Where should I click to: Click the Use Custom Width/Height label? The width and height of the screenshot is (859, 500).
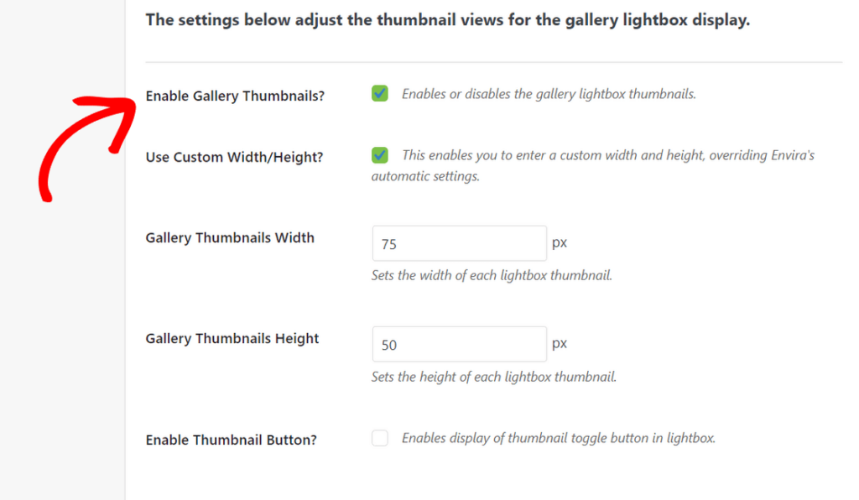pyautogui.click(x=234, y=157)
